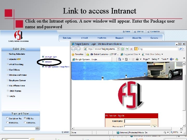This screenshot has height=140, width=187.
Task: Open the Sailing Schedule quick link
Action: 17,54
